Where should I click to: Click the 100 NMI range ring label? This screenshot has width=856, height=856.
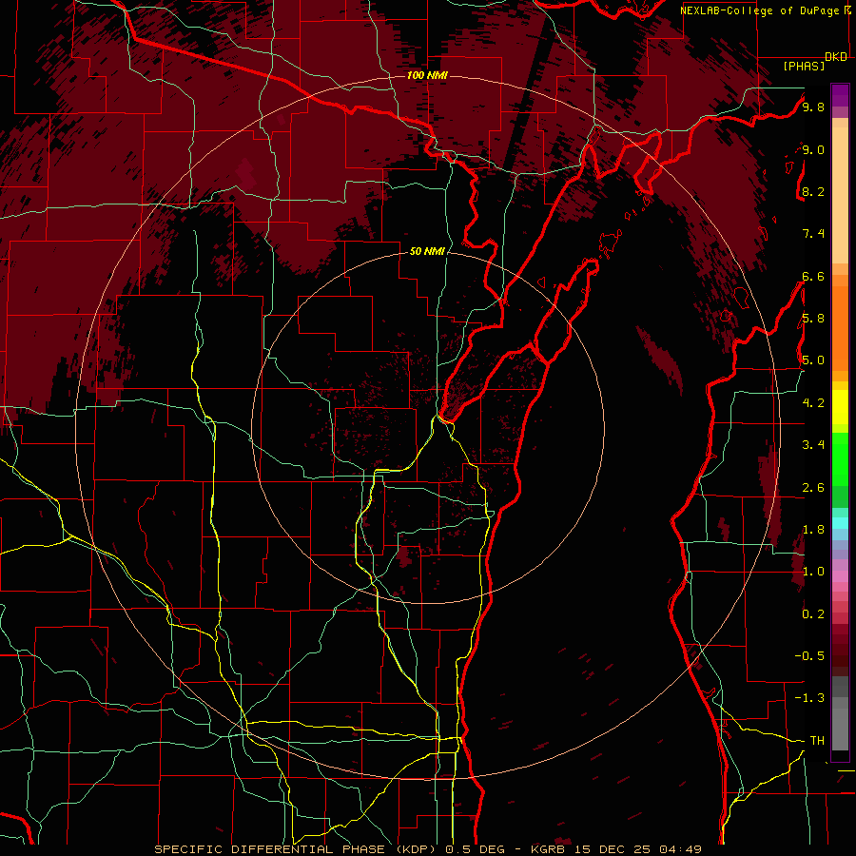point(427,75)
